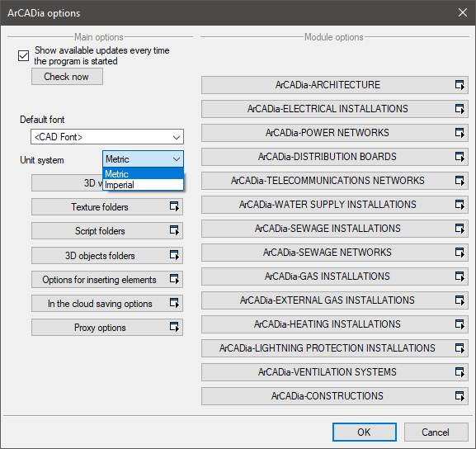Click the inserting elements popup icon
Image resolution: width=476 pixels, height=449 pixels.
(174, 279)
